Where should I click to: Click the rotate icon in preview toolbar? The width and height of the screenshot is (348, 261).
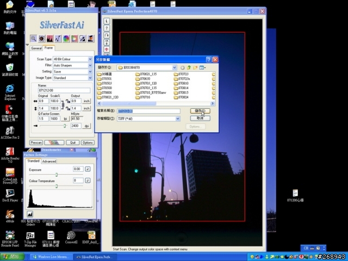click(x=107, y=35)
